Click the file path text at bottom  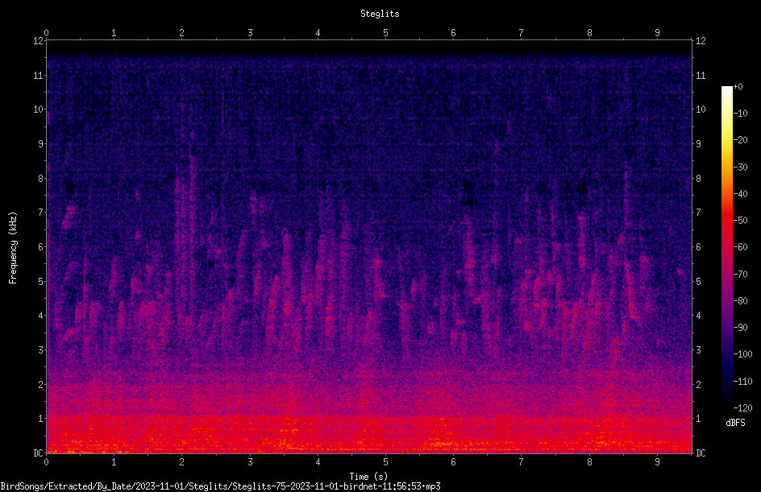click(x=220, y=486)
